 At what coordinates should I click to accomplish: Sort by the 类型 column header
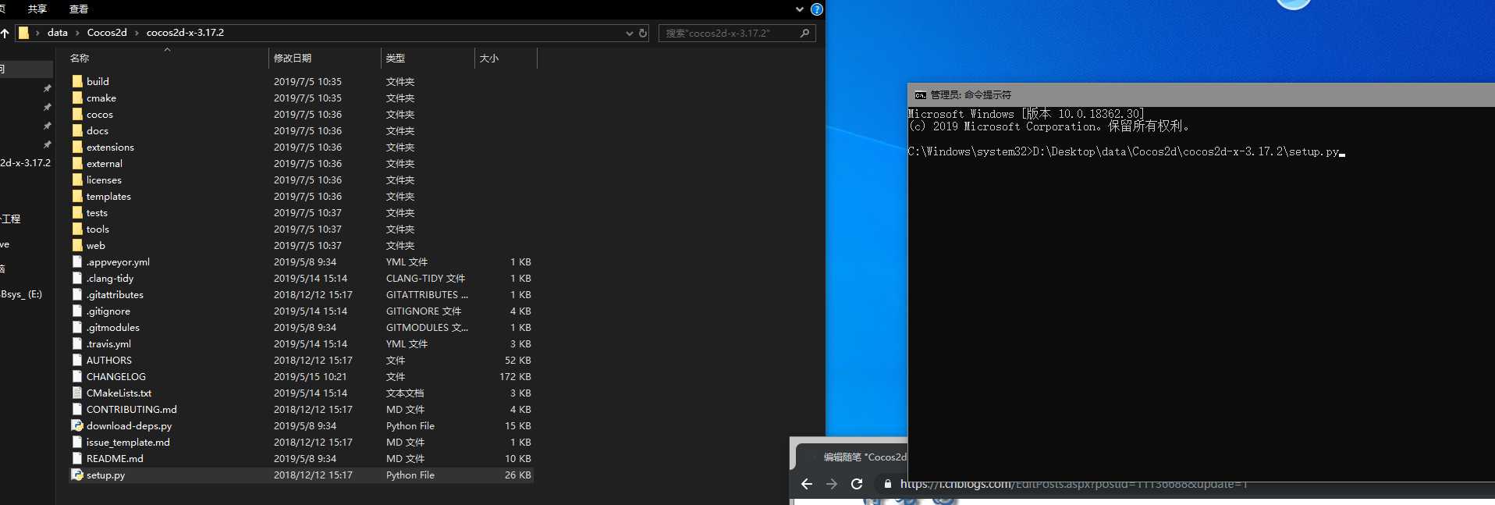pos(396,58)
